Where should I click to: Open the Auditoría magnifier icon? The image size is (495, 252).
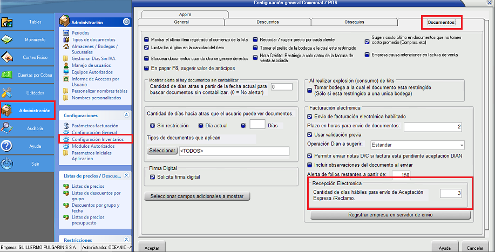pos(8,128)
